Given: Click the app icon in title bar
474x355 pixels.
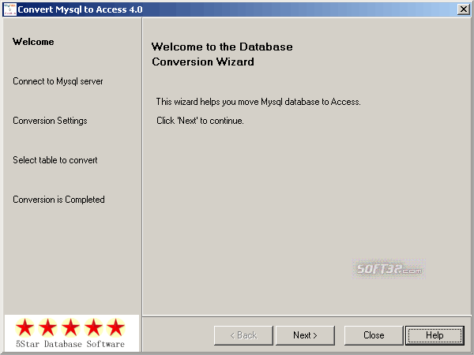Looking at the screenshot, I should coord(9,9).
